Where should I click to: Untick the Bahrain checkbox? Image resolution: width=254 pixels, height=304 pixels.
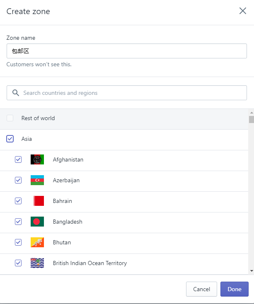coord(18,201)
